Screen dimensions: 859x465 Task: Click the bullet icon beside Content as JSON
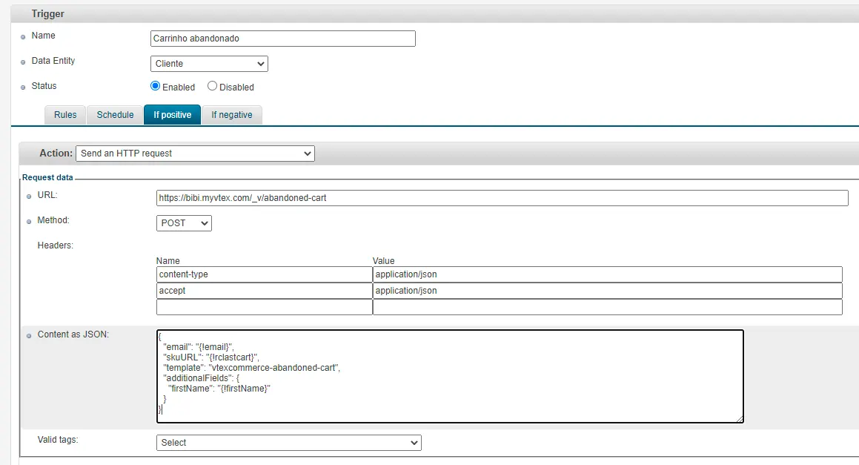click(29, 336)
